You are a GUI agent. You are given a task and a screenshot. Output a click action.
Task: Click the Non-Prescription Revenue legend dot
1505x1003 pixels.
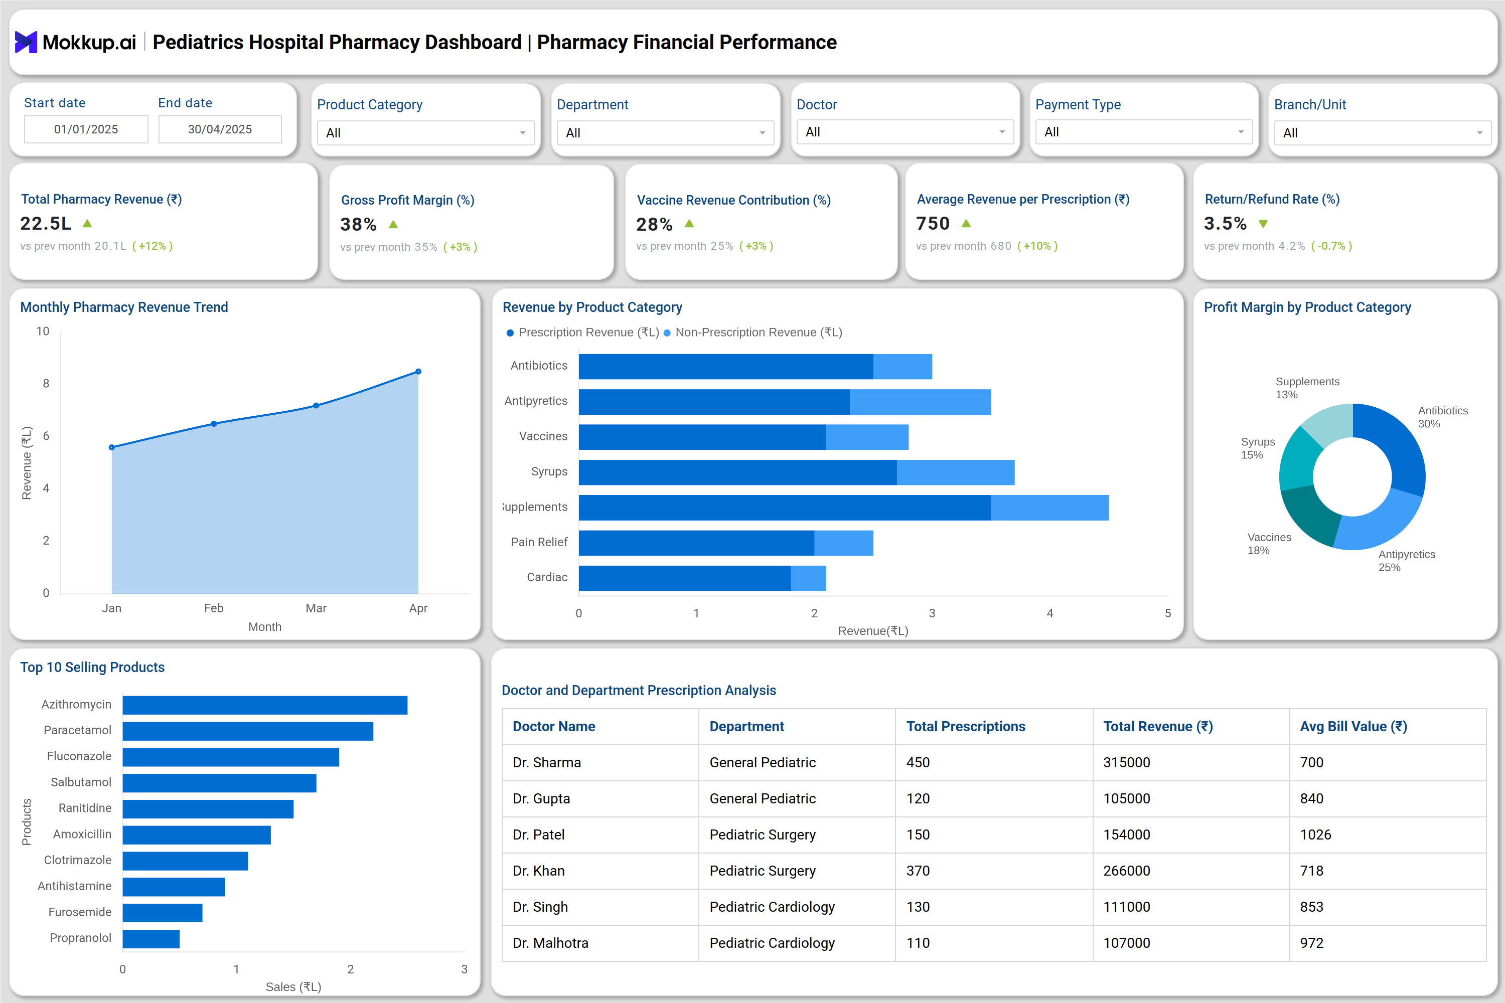pos(667,332)
